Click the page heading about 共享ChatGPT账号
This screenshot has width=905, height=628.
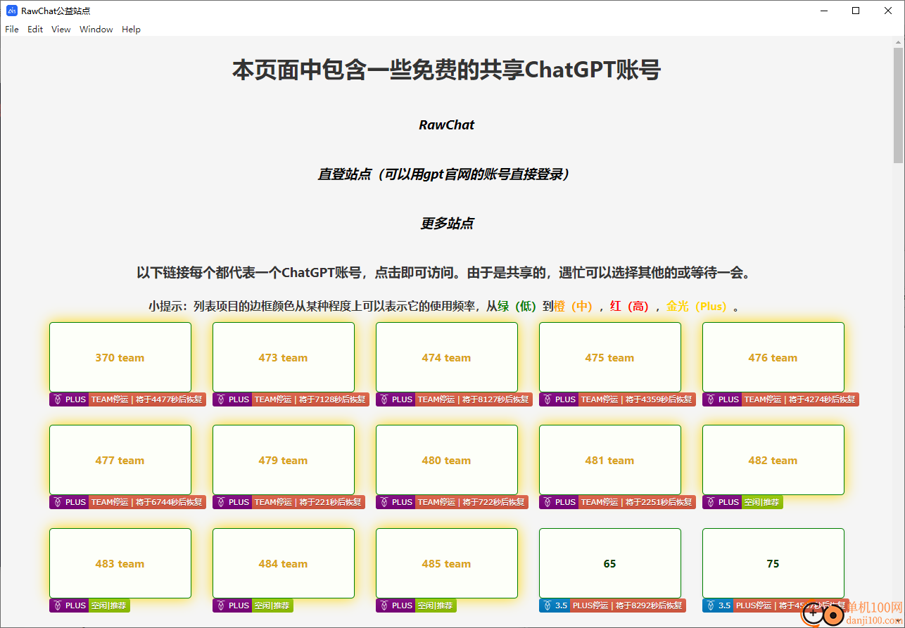coord(447,70)
